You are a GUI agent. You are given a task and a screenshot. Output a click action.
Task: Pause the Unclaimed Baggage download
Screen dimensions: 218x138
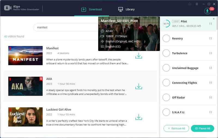[211, 68]
